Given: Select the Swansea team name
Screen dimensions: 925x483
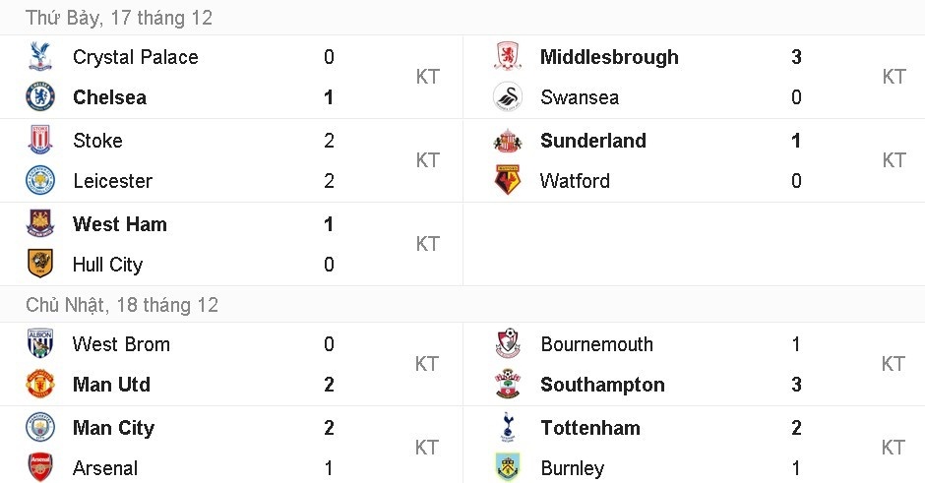Looking at the screenshot, I should (580, 97).
